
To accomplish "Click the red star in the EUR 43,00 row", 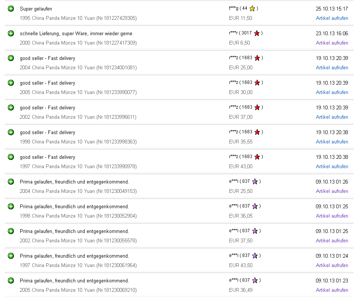I will (x=257, y=157).
